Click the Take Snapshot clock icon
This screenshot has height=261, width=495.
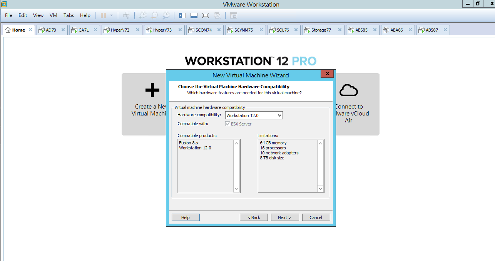click(x=143, y=15)
